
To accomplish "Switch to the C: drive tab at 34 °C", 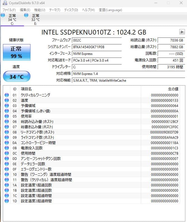I will 12,19.
